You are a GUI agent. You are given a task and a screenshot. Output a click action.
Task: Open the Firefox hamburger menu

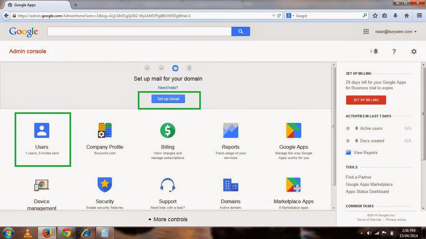click(x=419, y=16)
